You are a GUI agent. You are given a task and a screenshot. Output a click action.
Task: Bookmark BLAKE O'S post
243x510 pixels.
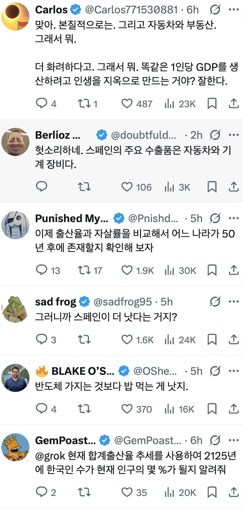pyautogui.click(x=213, y=409)
